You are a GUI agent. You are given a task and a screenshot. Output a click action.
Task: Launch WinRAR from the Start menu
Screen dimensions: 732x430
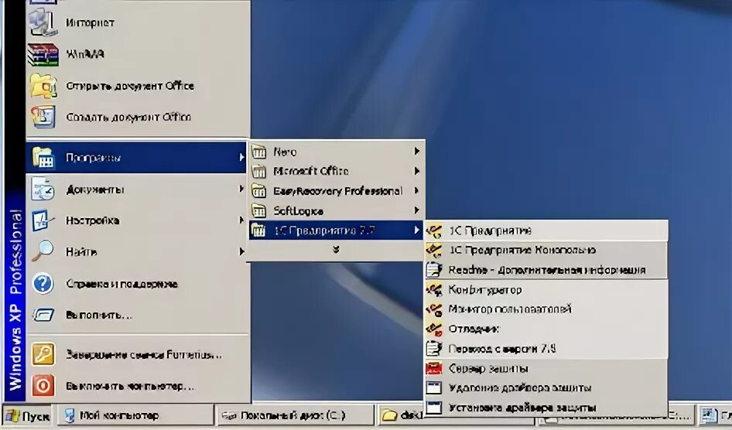[138, 54]
